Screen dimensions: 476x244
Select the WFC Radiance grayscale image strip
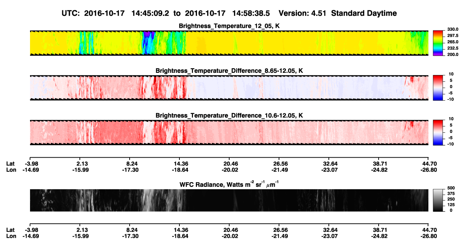point(229,200)
